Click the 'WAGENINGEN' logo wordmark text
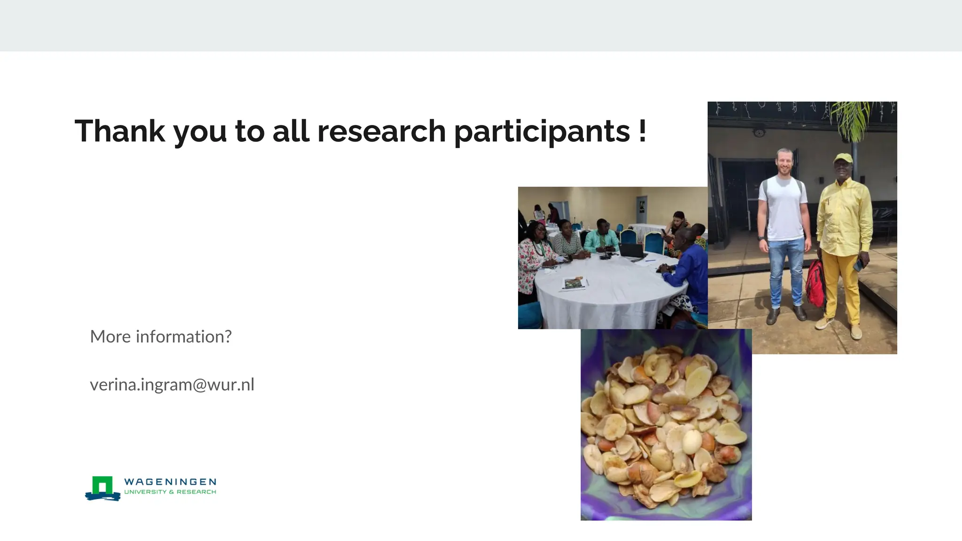This screenshot has height=541, width=962. (x=170, y=482)
